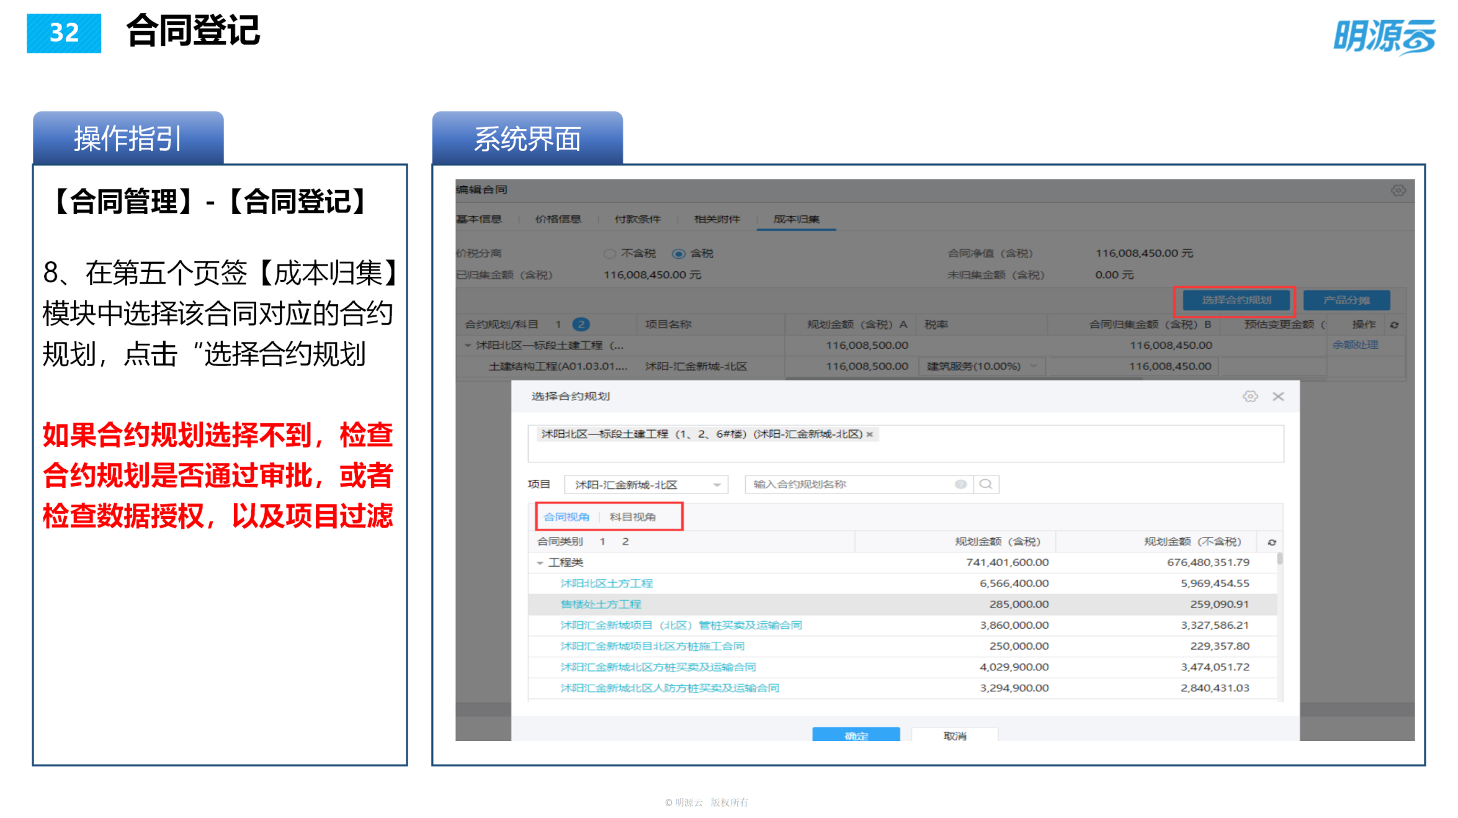Click the 明源云 logo
This screenshot has height=818, width=1458.
[x=1384, y=37]
